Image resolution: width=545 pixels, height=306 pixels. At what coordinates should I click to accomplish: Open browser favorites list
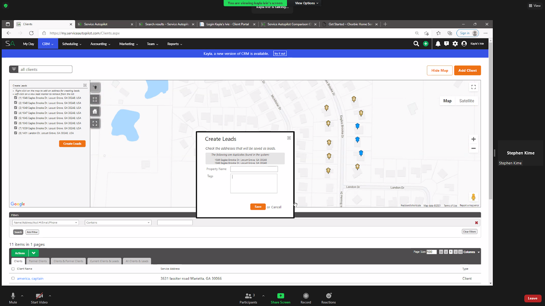pyautogui.click(x=438, y=33)
